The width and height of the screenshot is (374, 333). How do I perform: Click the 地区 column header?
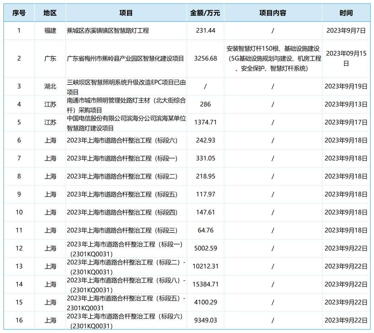pyautogui.click(x=50, y=13)
